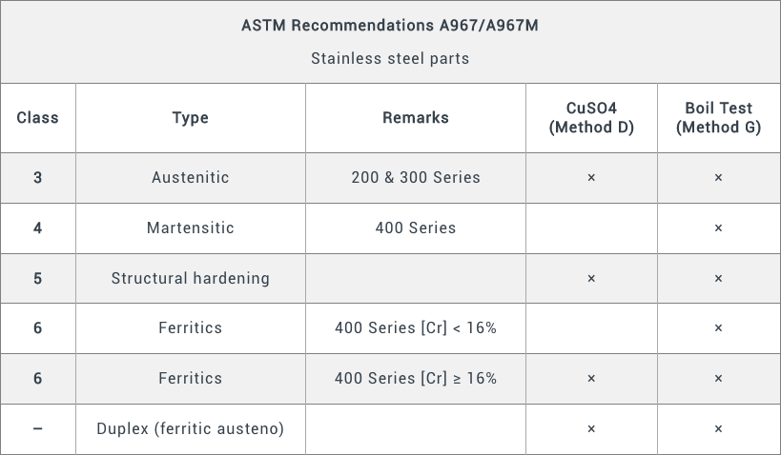Click the Class column header
The image size is (781, 455).
pyautogui.click(x=37, y=118)
